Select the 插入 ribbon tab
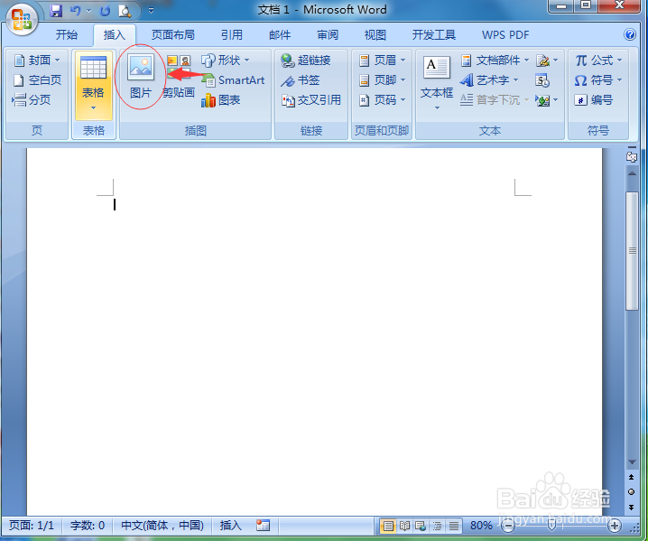 (114, 34)
